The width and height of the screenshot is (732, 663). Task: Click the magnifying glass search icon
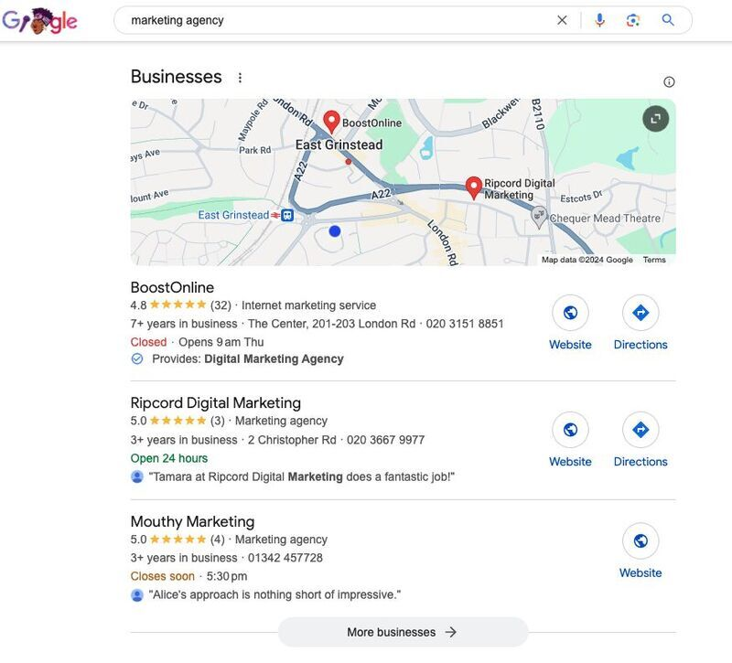(668, 20)
